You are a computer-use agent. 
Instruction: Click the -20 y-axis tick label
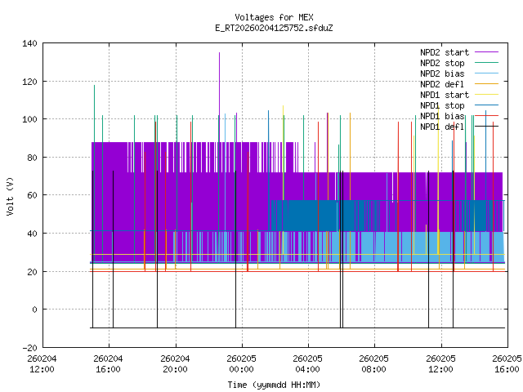[29, 347]
